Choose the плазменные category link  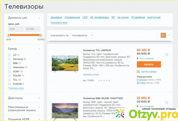pyautogui.click(x=72, y=17)
